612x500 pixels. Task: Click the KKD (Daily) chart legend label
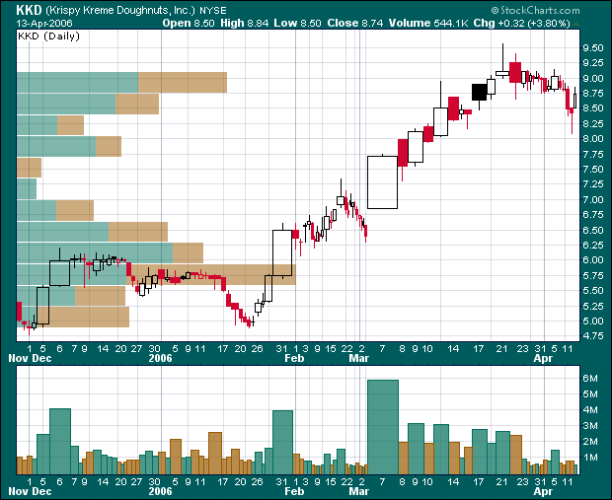tap(48, 36)
